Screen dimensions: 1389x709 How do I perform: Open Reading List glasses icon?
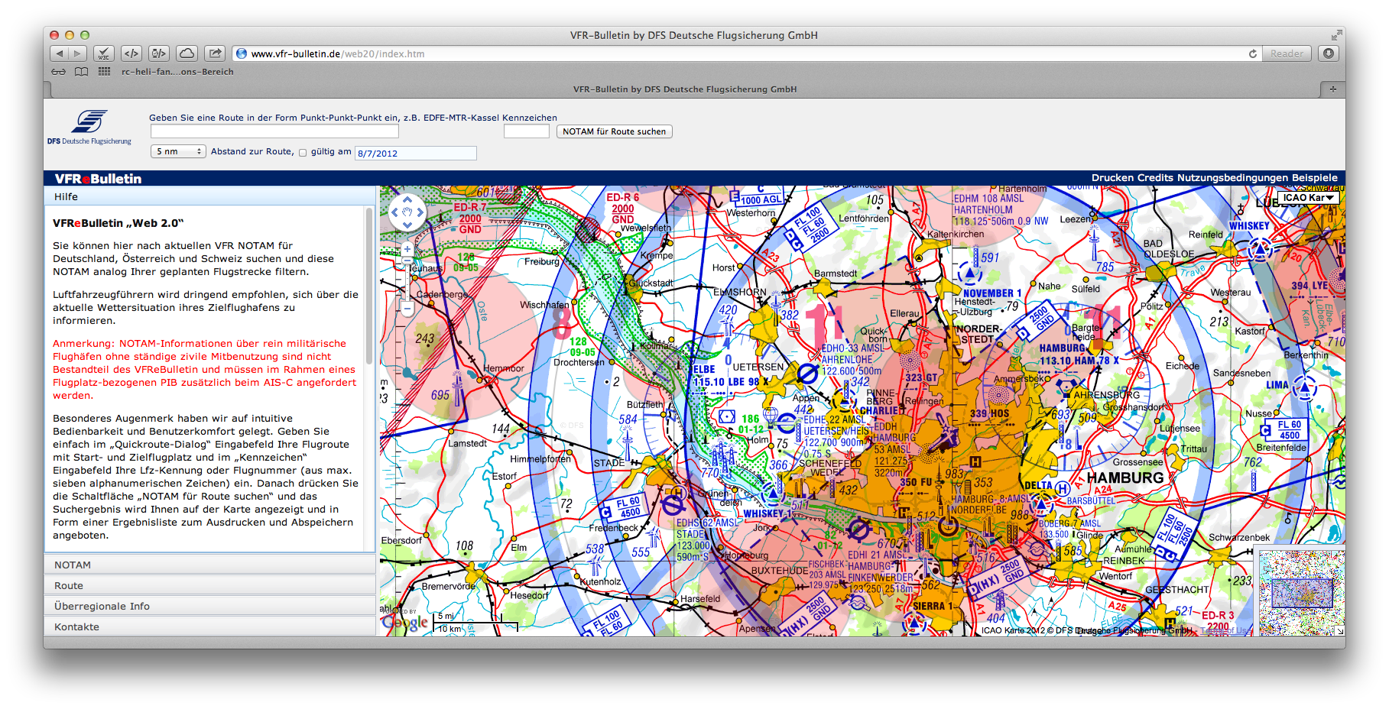coord(59,72)
